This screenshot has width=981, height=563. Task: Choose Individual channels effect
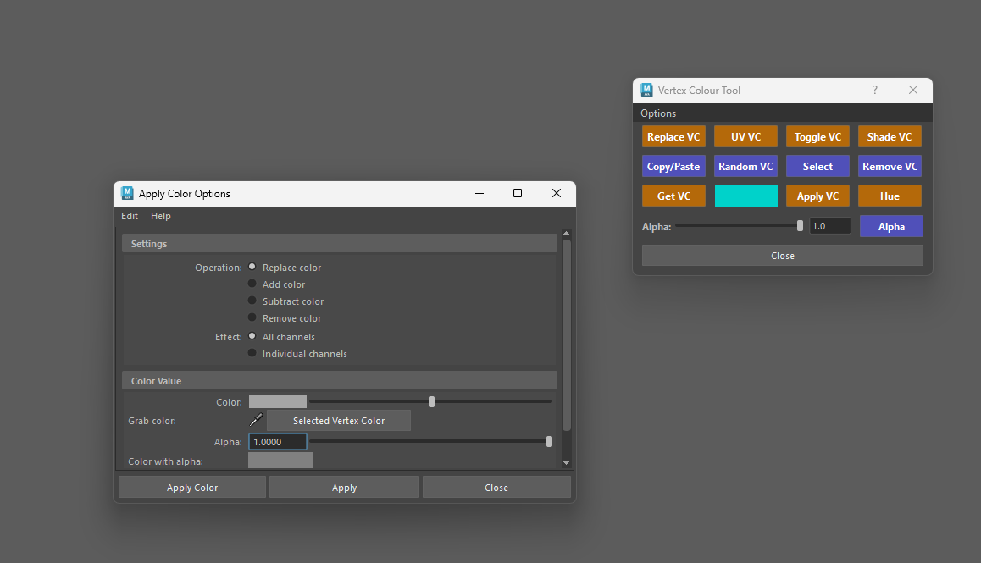click(x=252, y=353)
